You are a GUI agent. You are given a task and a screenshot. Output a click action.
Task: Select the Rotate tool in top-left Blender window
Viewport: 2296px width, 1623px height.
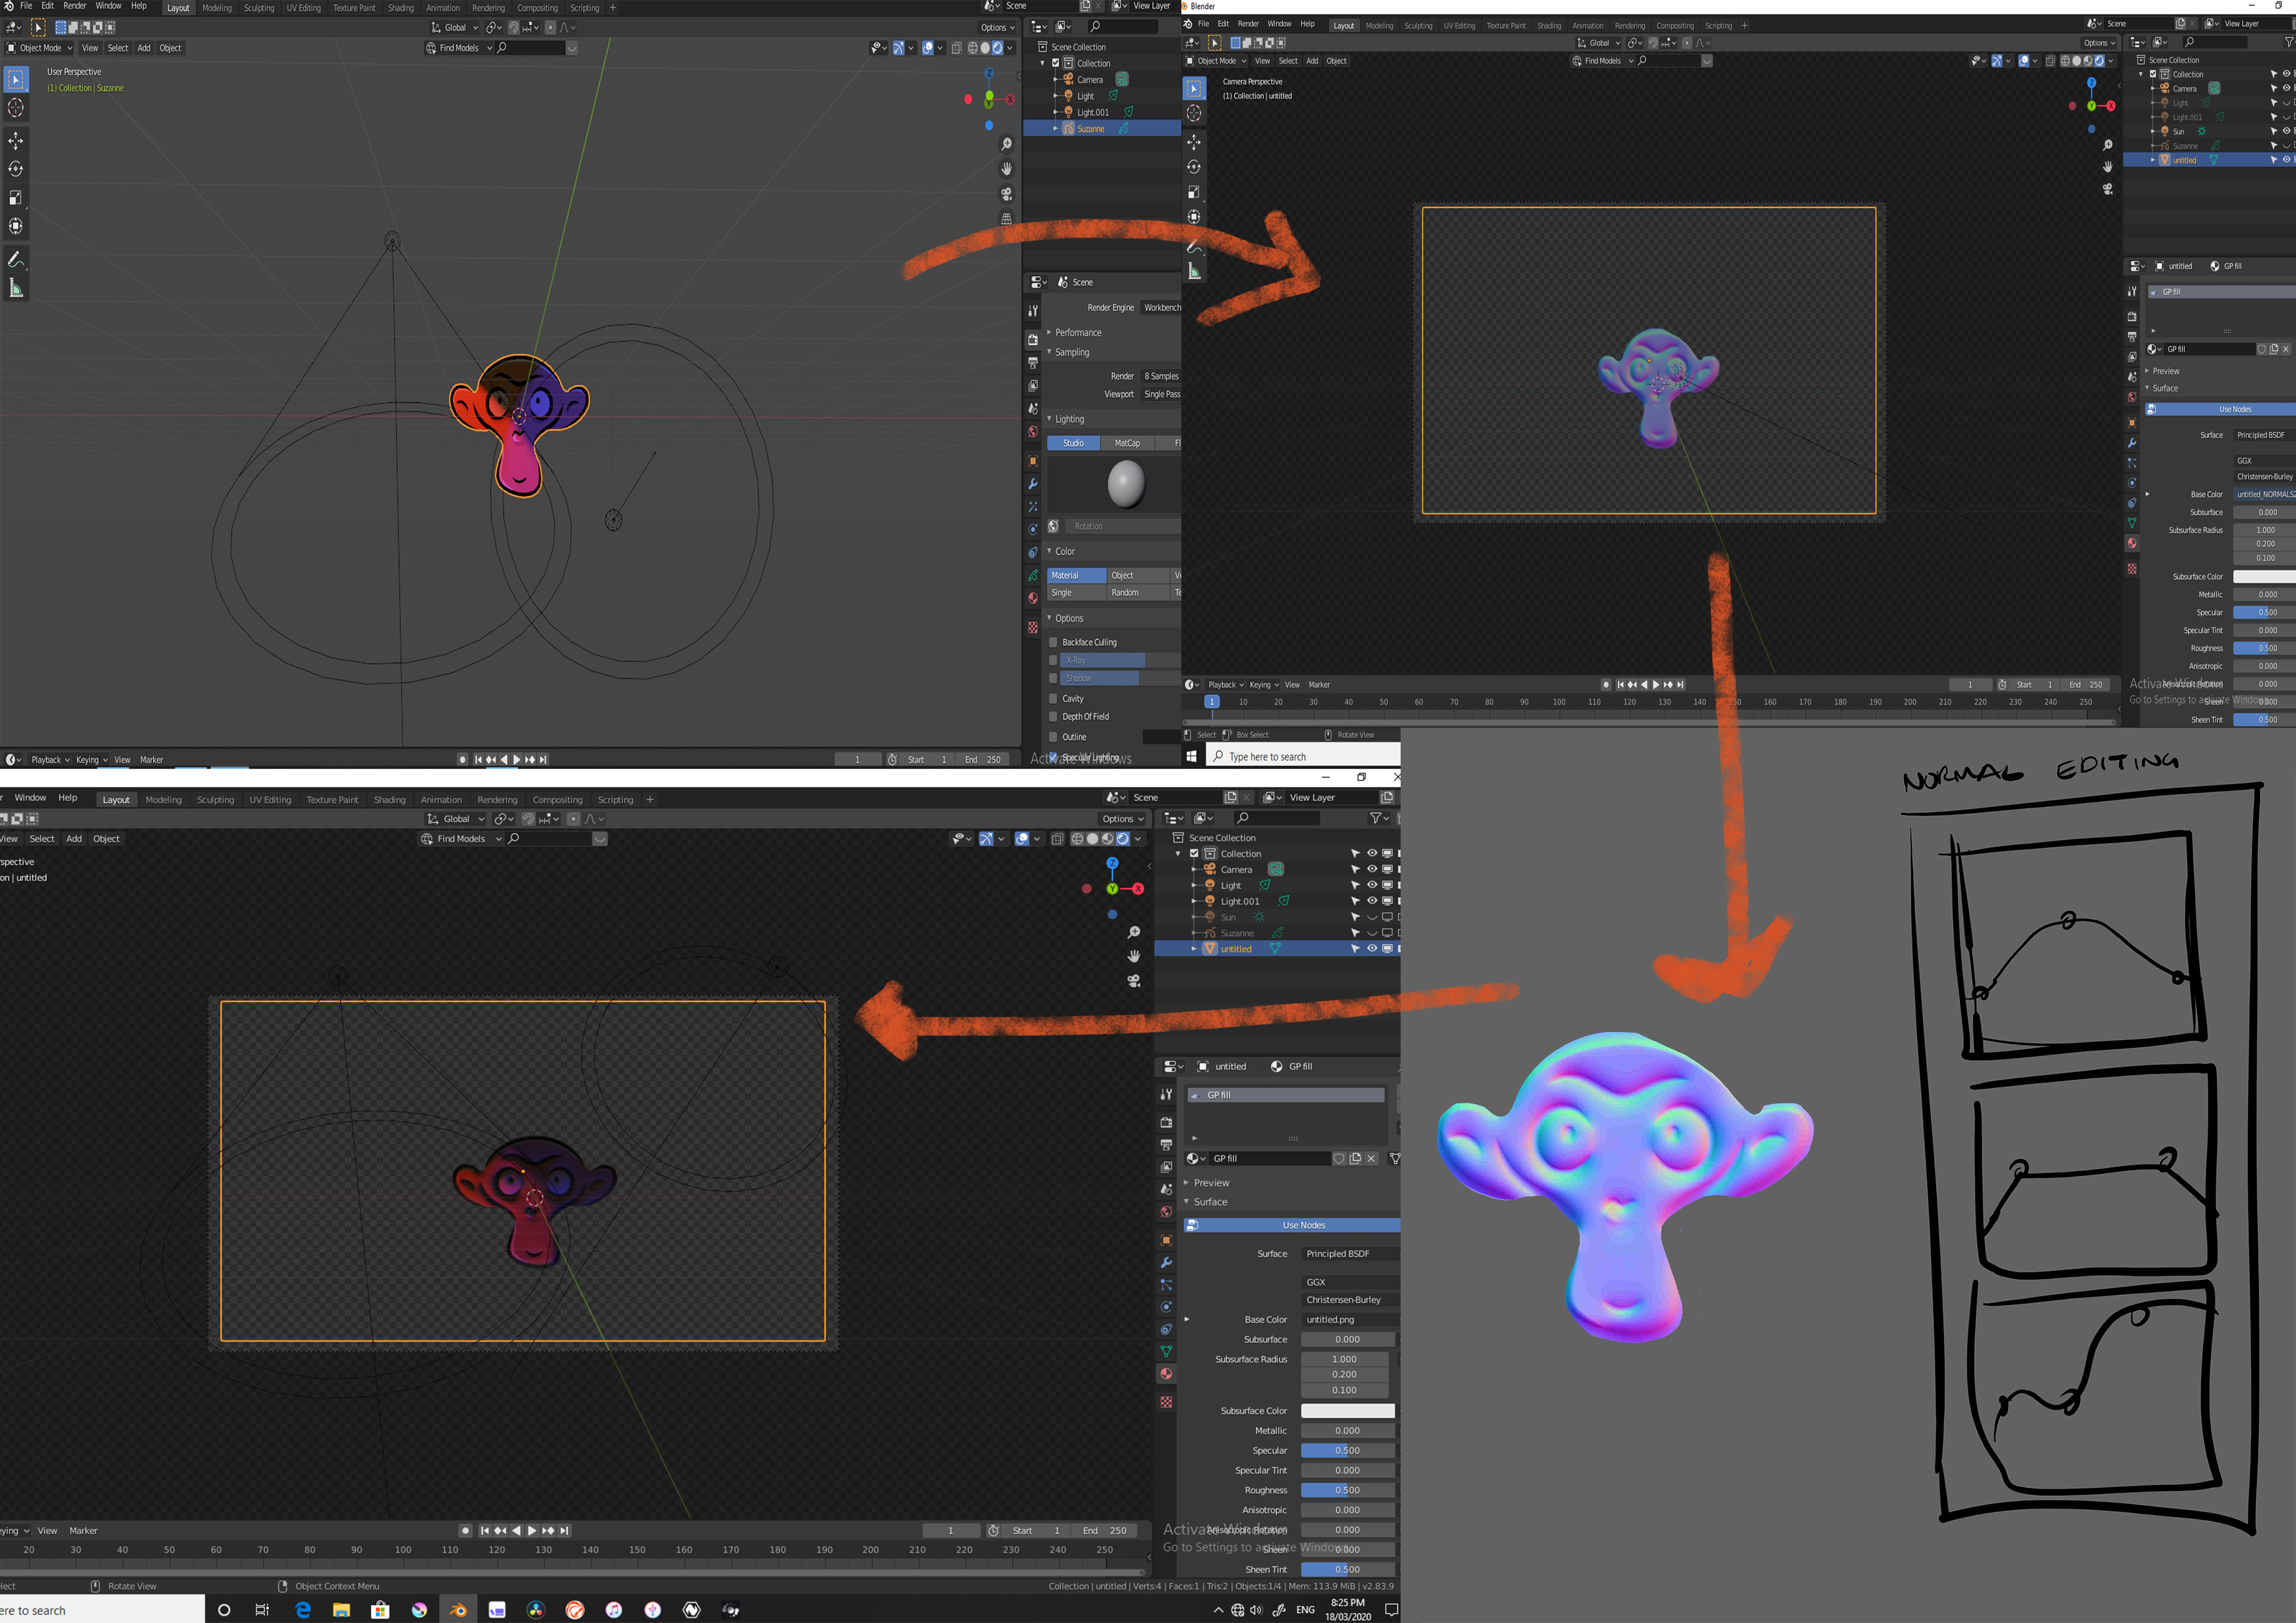[16, 169]
